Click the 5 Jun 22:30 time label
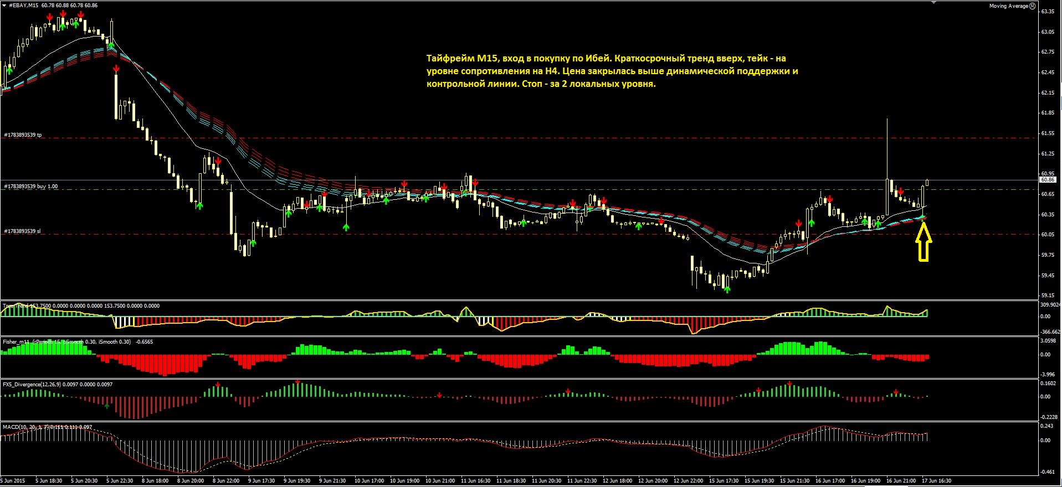The height and width of the screenshot is (487, 1062). click(120, 481)
